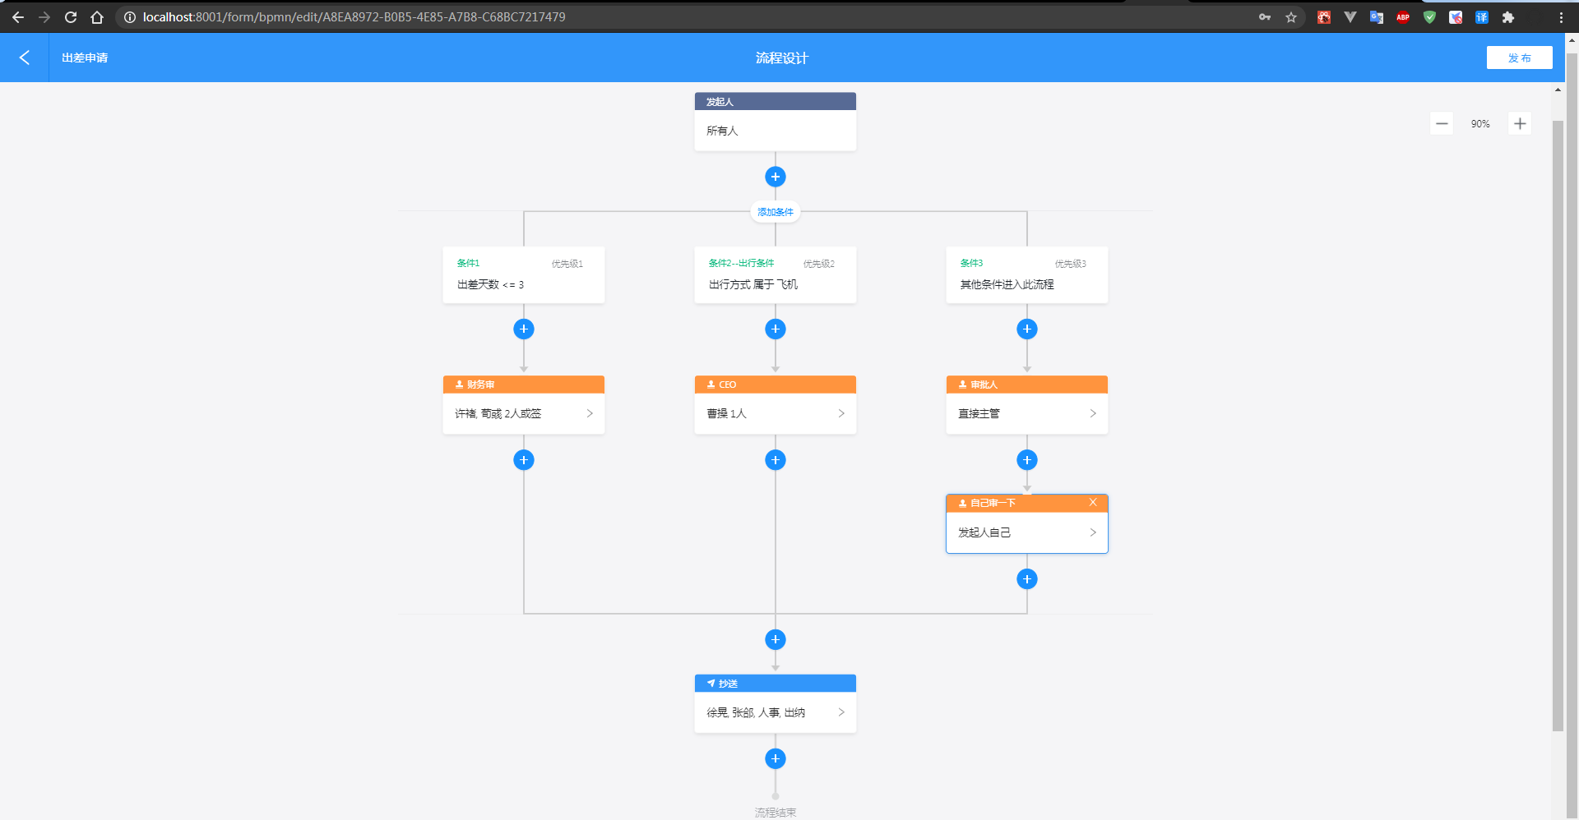The image size is (1579, 820).
Task: Click the plus icon below the 发起人 node
Action: [x=775, y=176]
